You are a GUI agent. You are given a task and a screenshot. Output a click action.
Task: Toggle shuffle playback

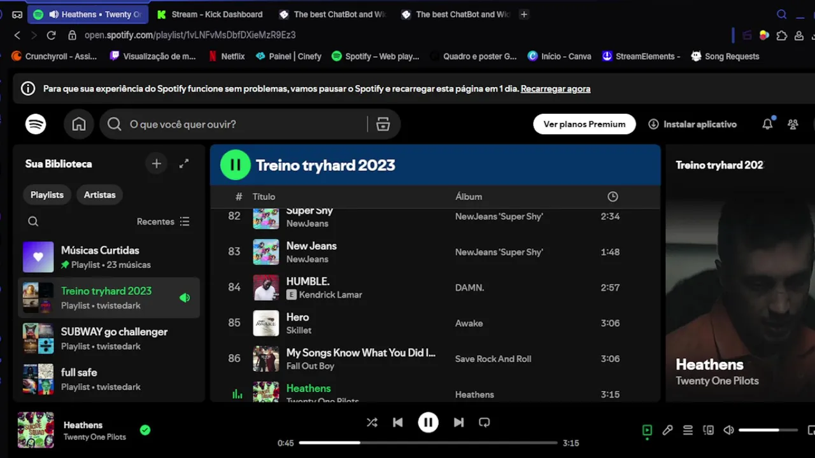(x=372, y=422)
